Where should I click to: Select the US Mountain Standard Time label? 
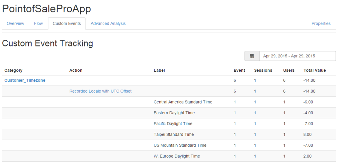[180, 145]
